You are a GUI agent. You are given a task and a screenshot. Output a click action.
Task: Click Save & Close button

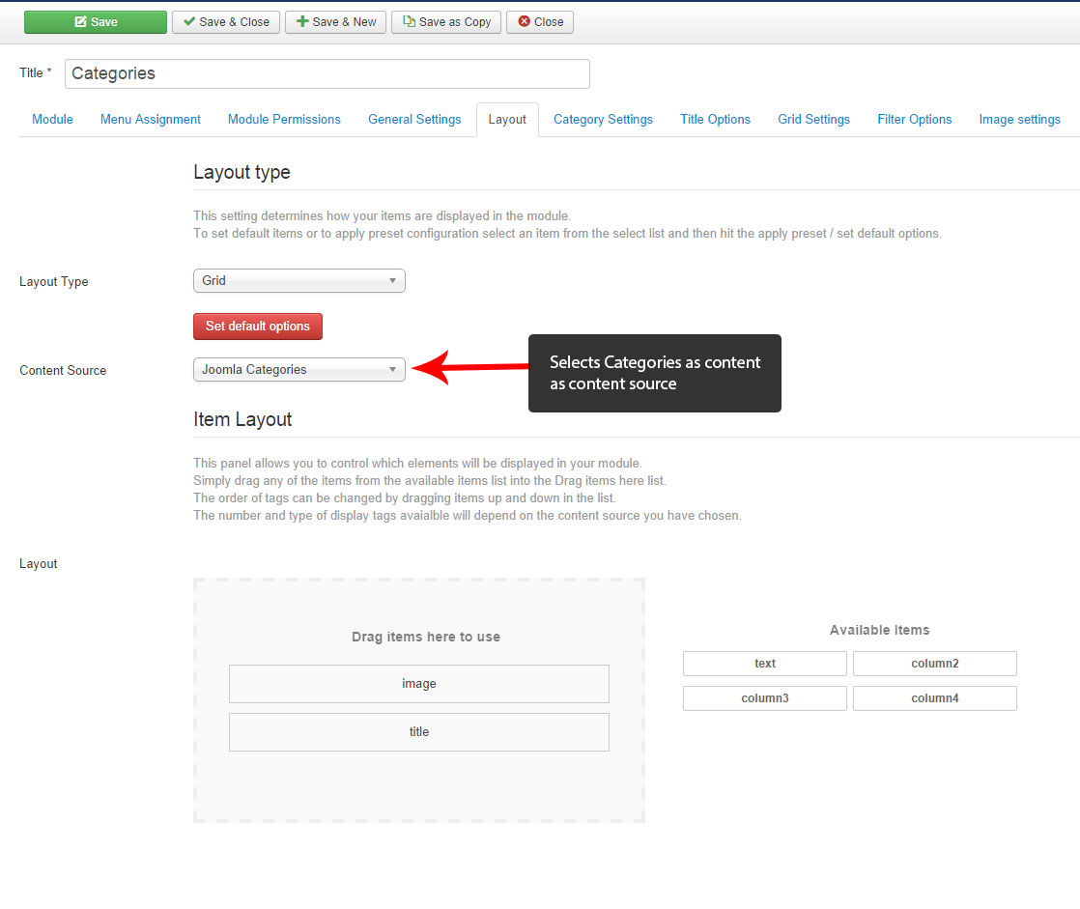tap(226, 22)
